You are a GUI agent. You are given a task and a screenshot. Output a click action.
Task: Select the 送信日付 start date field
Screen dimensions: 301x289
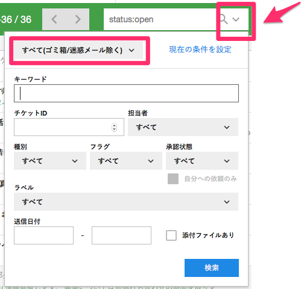(x=43, y=235)
